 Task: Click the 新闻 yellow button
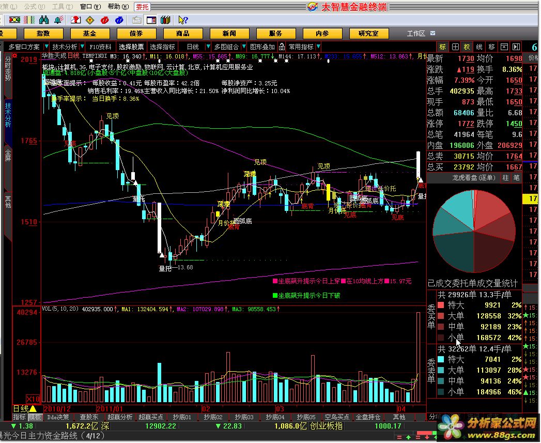point(229,34)
